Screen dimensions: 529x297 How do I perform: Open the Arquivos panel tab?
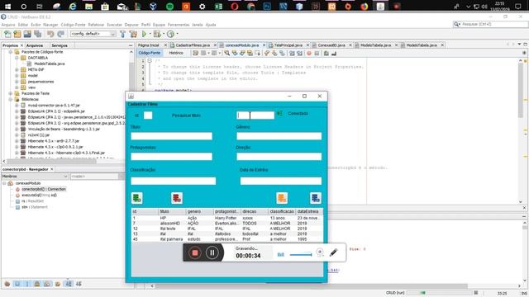[x=35, y=45]
